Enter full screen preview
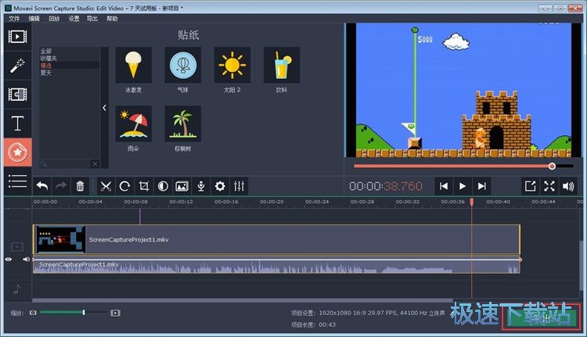 [x=549, y=186]
